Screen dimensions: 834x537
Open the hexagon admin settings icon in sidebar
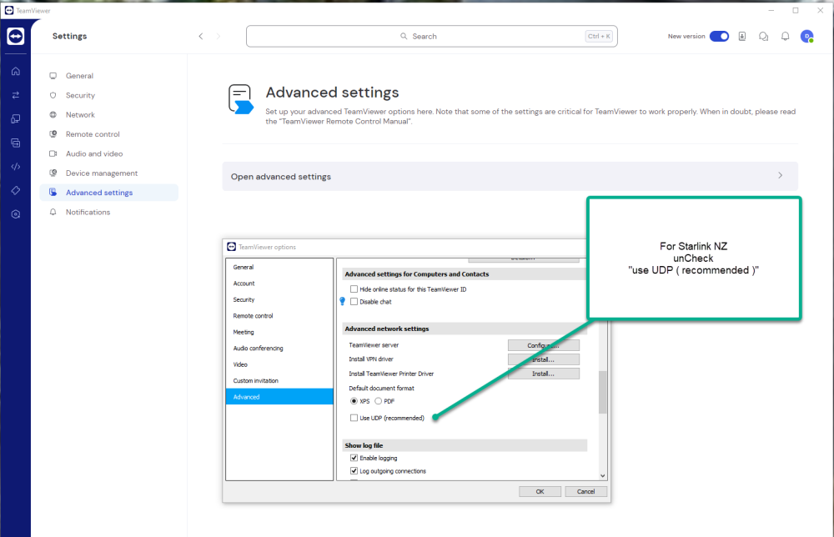[15, 214]
